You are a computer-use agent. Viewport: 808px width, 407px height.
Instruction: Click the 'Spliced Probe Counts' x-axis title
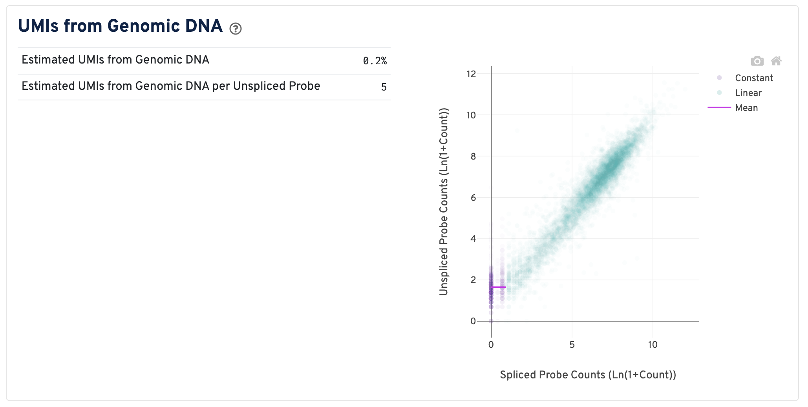[x=588, y=375]
